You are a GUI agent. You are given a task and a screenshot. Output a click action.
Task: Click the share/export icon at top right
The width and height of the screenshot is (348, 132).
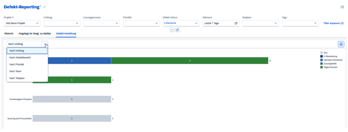(x=342, y=7)
